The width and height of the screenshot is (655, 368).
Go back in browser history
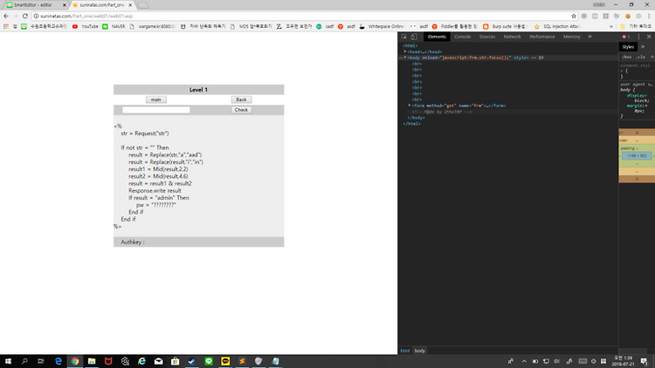(6, 16)
